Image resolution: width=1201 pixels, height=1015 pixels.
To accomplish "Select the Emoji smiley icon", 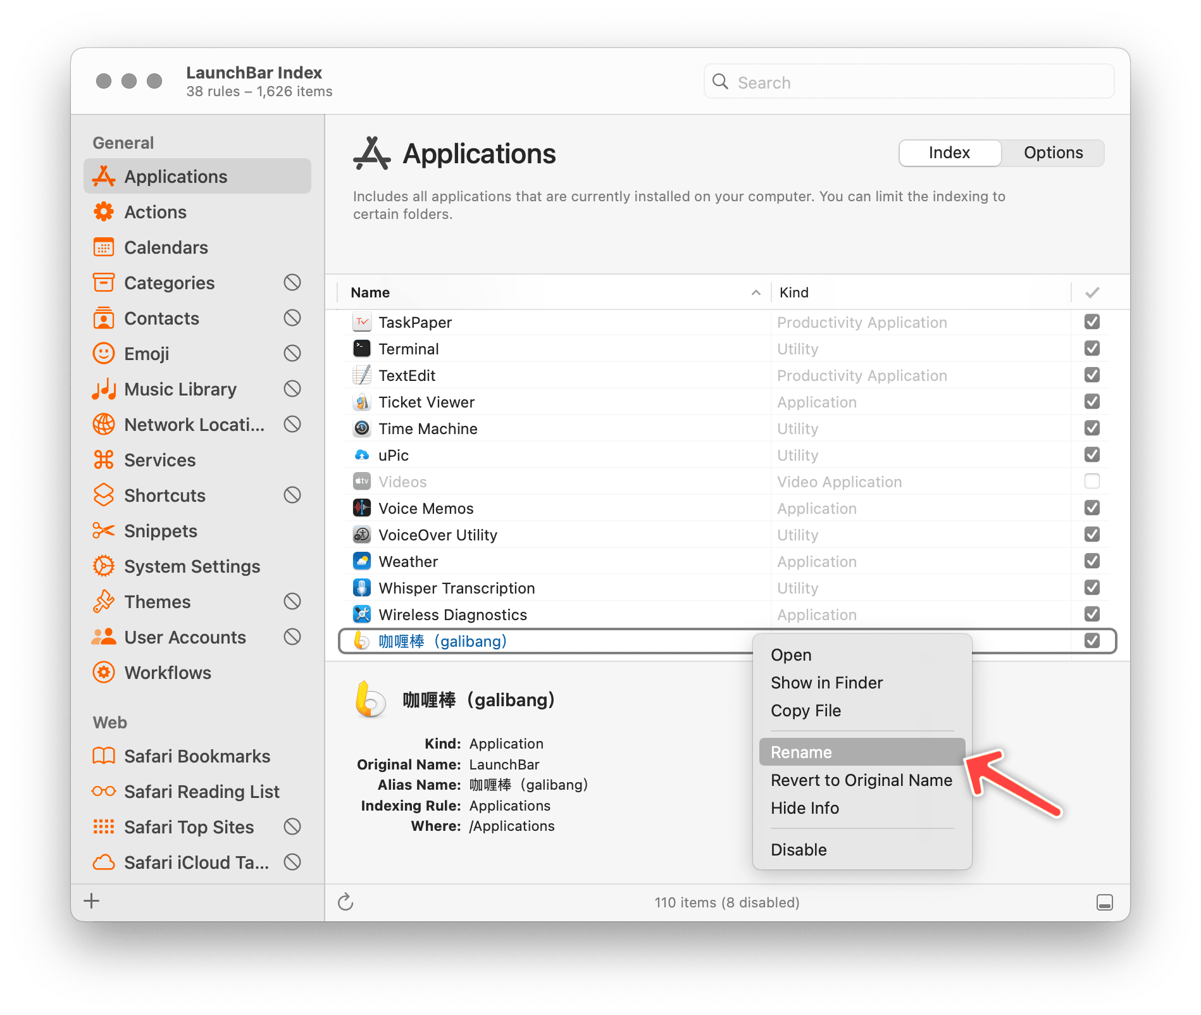I will pyautogui.click(x=104, y=354).
